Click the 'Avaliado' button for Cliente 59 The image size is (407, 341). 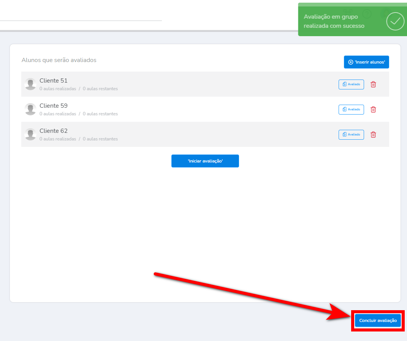pos(351,110)
